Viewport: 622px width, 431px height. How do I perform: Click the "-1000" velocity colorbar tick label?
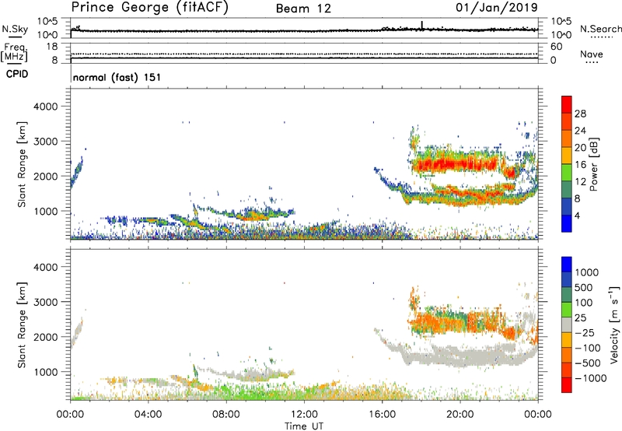(591, 378)
